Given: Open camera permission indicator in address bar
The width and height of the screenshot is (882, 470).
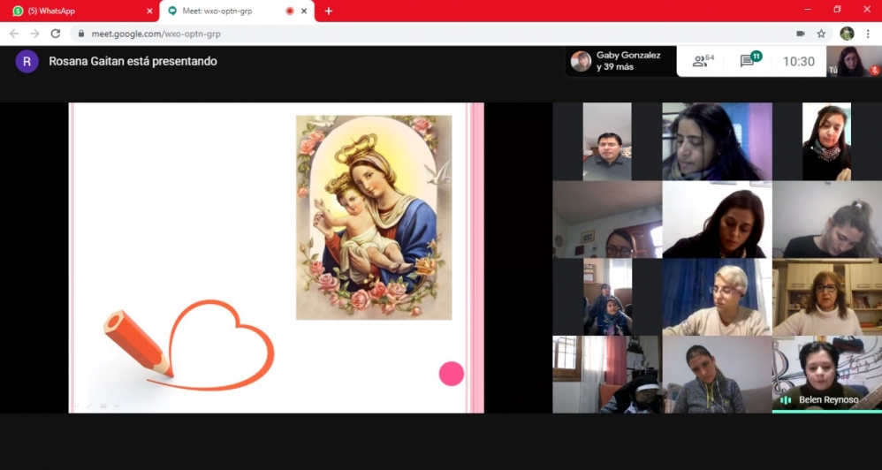Looking at the screenshot, I should click(x=801, y=34).
